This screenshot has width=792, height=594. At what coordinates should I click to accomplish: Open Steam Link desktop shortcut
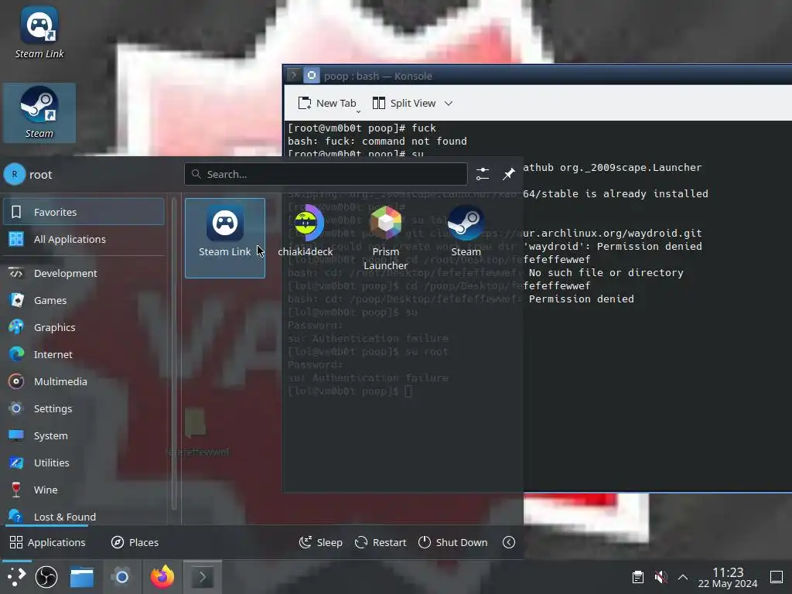[39, 32]
